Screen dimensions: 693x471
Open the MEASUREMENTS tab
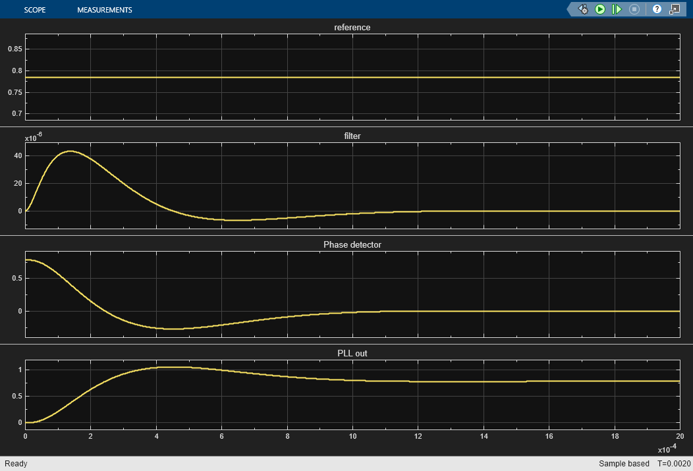coord(105,10)
